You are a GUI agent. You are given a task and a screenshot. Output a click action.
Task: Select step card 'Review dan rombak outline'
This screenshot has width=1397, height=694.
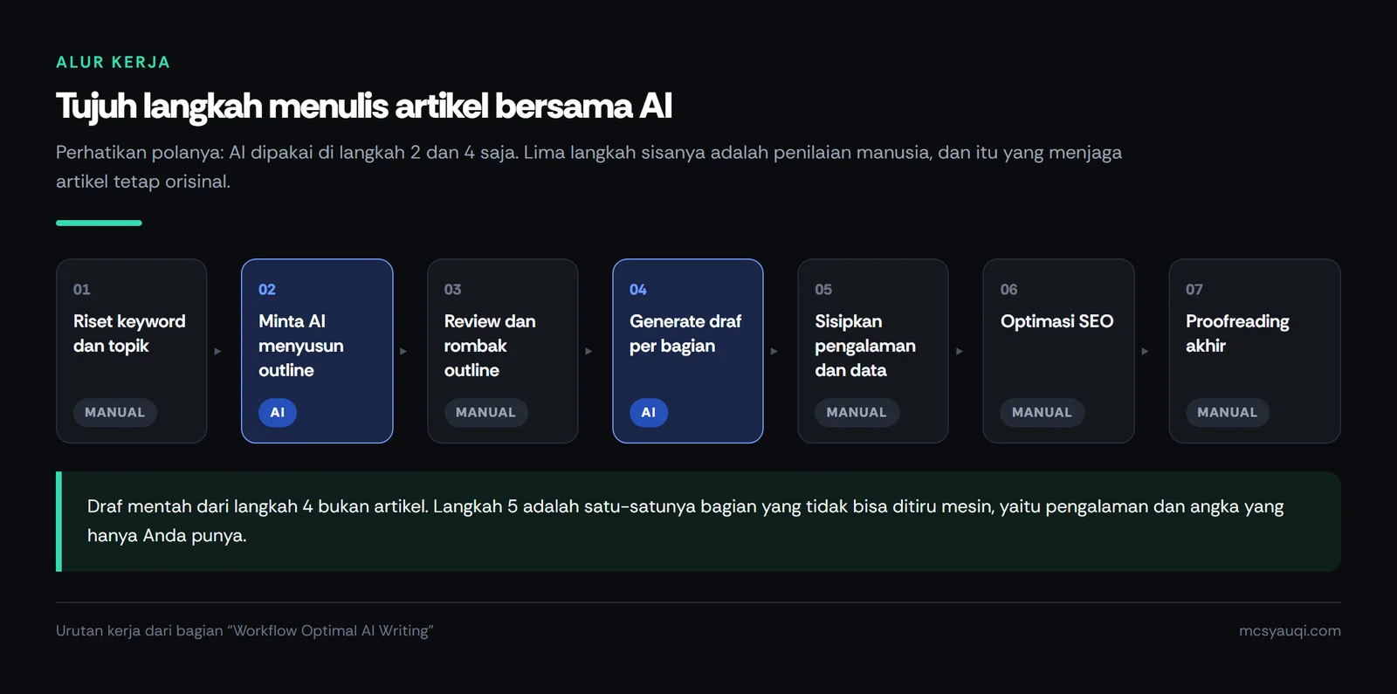[x=503, y=351]
